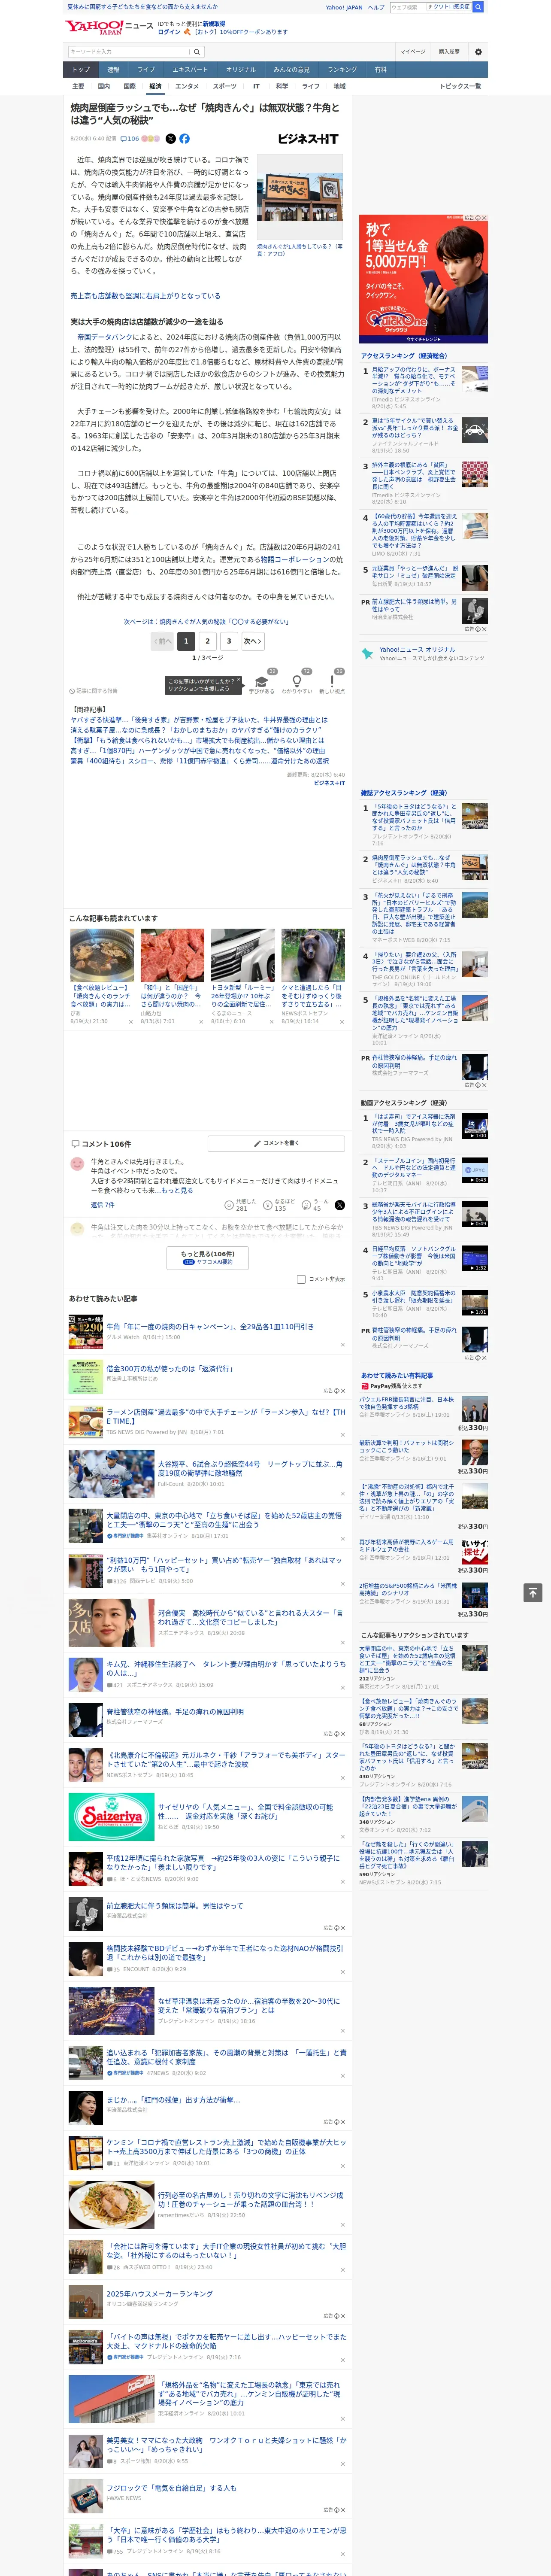Select the トップ navigation tab
Screen dimensions: 551x2576
[x=81, y=70]
